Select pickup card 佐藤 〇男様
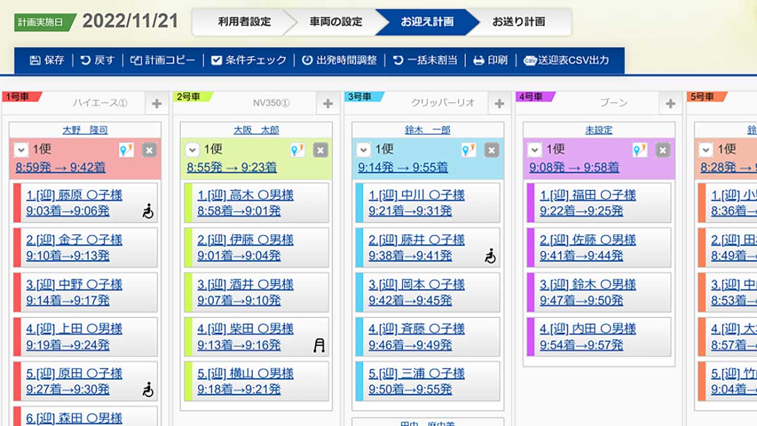Image resolution: width=757 pixels, height=426 pixels. pyautogui.click(x=599, y=247)
